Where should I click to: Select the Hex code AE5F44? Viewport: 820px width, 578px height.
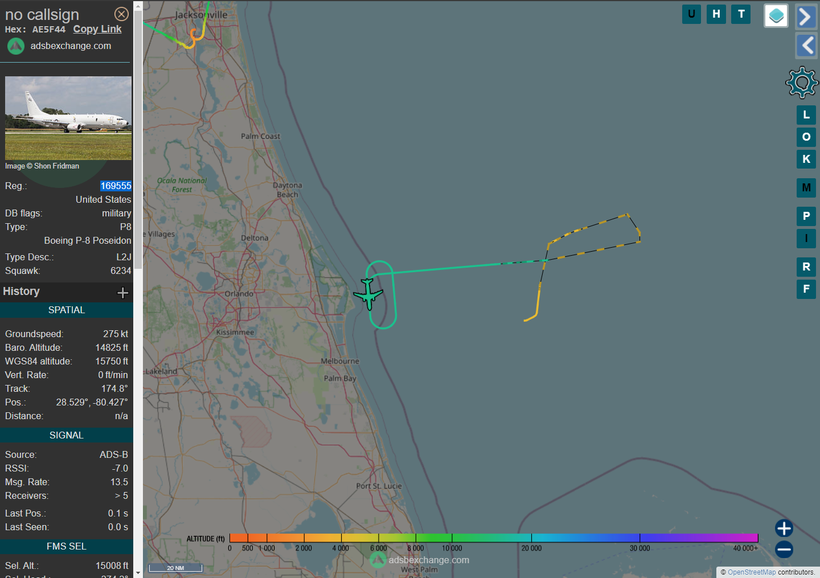coord(48,30)
